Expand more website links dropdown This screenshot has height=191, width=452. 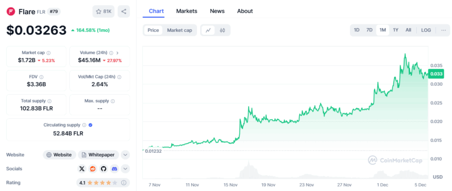tap(125, 155)
